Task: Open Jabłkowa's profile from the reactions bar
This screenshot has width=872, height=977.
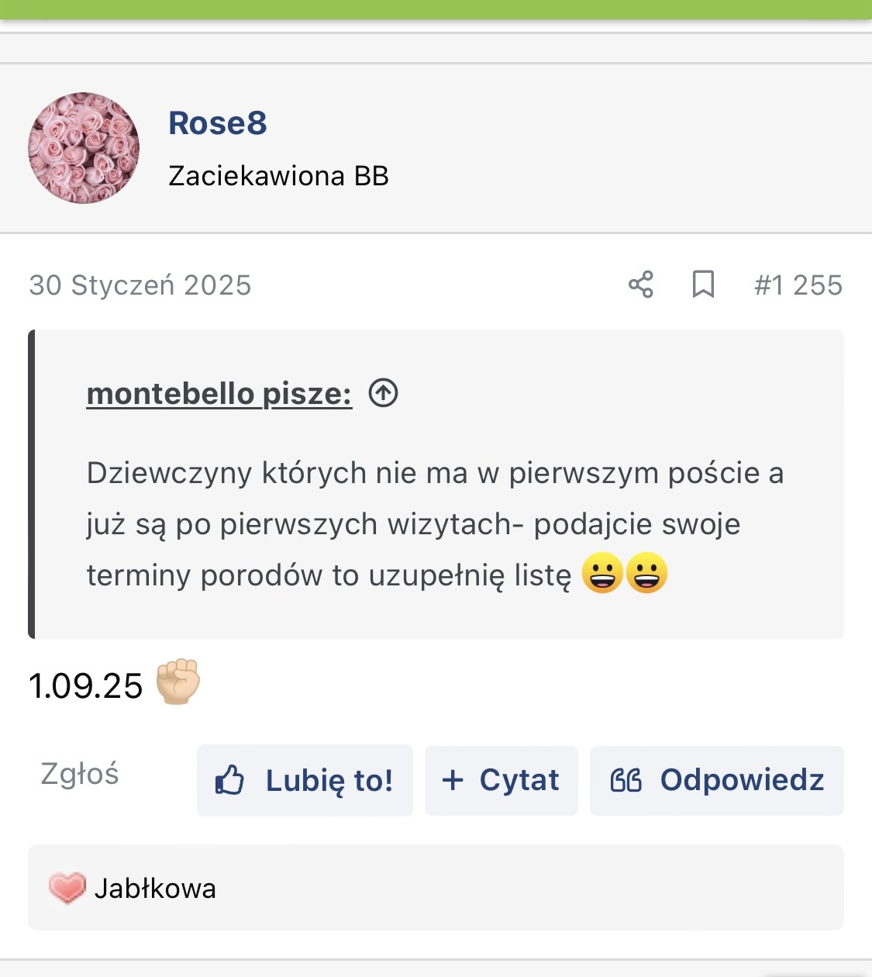Action: pyautogui.click(x=155, y=889)
